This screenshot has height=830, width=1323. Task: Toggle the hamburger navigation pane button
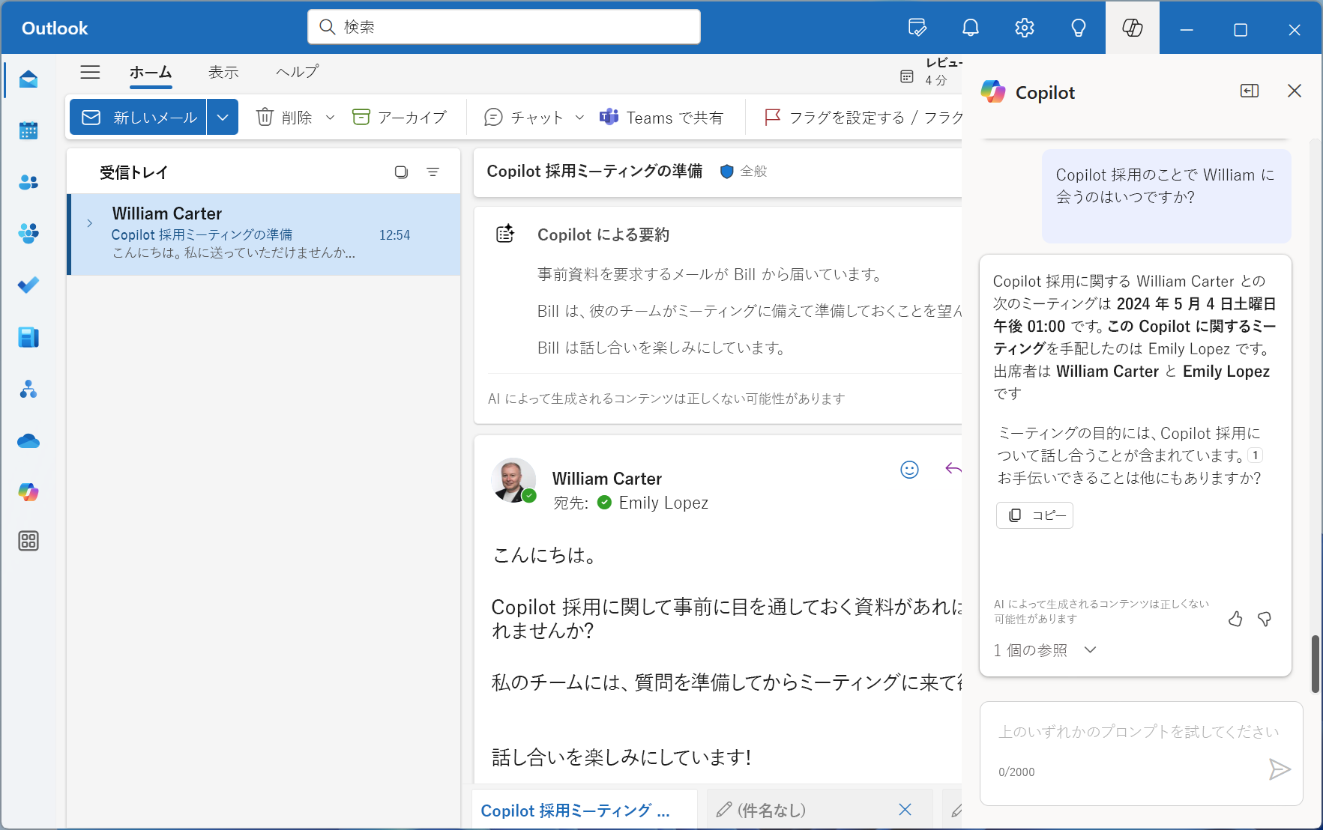(90, 72)
